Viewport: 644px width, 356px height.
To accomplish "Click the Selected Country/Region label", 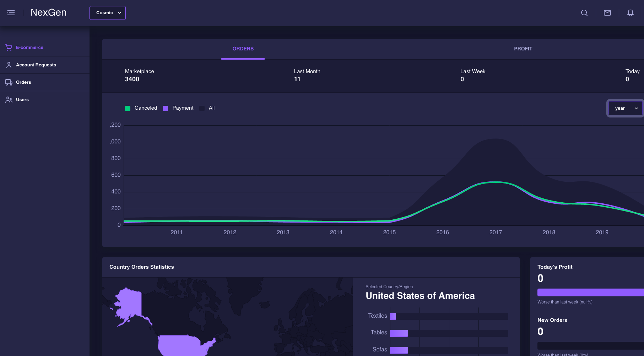I will (389, 287).
